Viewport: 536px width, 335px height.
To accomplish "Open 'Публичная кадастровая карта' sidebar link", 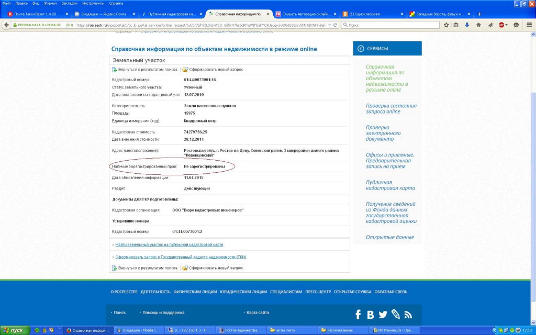I will tap(390, 185).
